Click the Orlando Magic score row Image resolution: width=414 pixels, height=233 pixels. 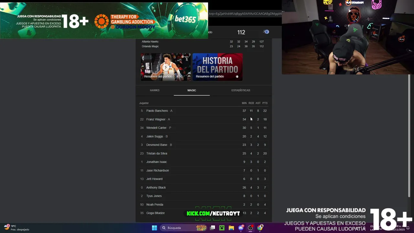(203, 46)
